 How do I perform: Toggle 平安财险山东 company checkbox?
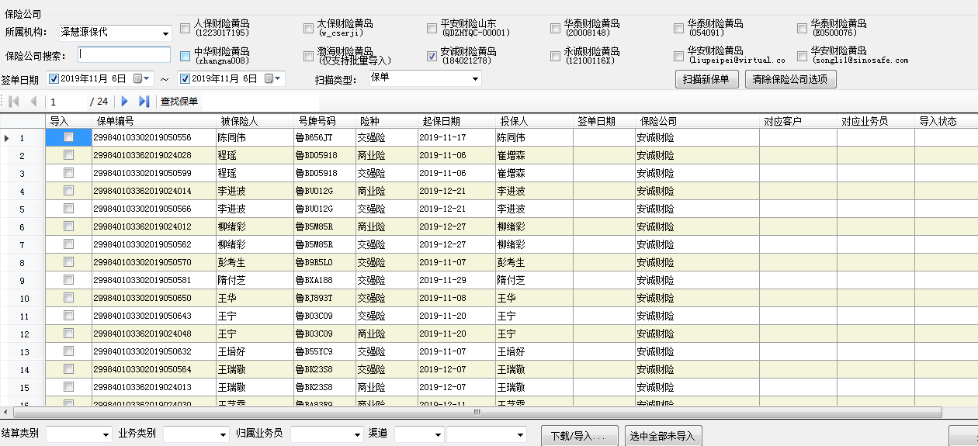point(432,29)
